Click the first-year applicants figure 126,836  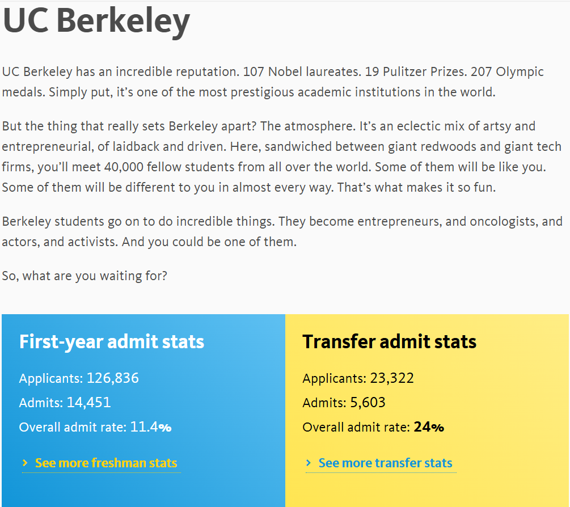tap(113, 378)
